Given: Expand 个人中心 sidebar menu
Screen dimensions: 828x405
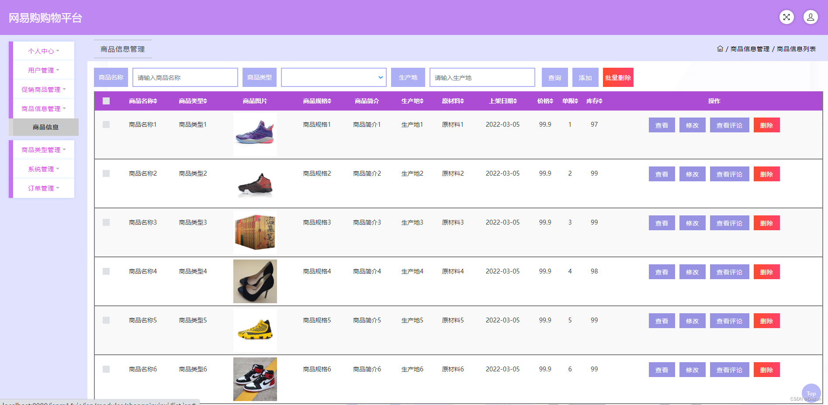Looking at the screenshot, I should point(44,51).
